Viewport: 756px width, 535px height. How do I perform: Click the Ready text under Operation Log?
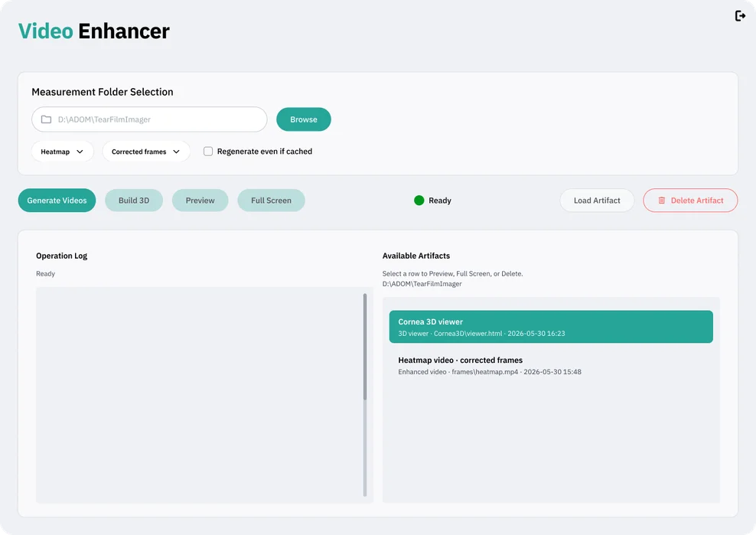coord(45,273)
